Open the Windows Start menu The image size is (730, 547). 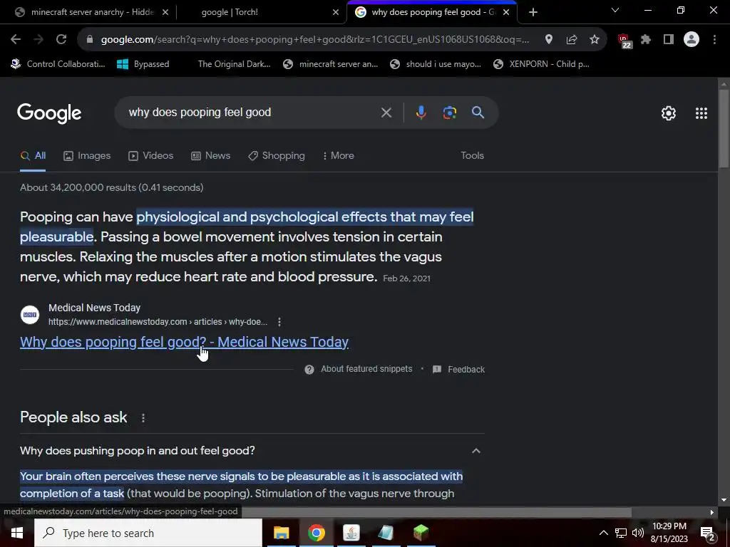17,533
